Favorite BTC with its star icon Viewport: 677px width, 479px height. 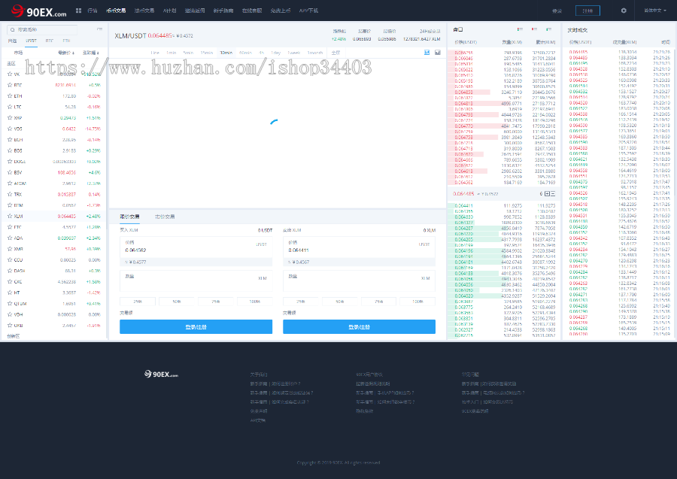tap(9, 86)
